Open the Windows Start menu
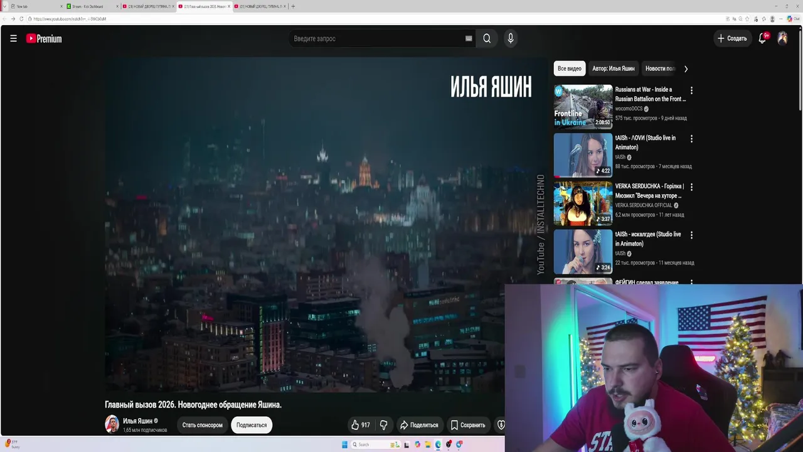Image resolution: width=803 pixels, height=452 pixels. click(344, 444)
